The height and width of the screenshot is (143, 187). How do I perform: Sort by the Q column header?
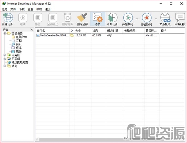point(72,31)
